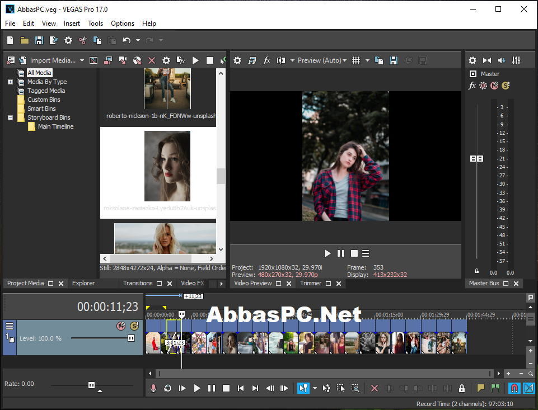
Task: Jump to the project start in the transport
Action: pyautogui.click(x=241, y=388)
